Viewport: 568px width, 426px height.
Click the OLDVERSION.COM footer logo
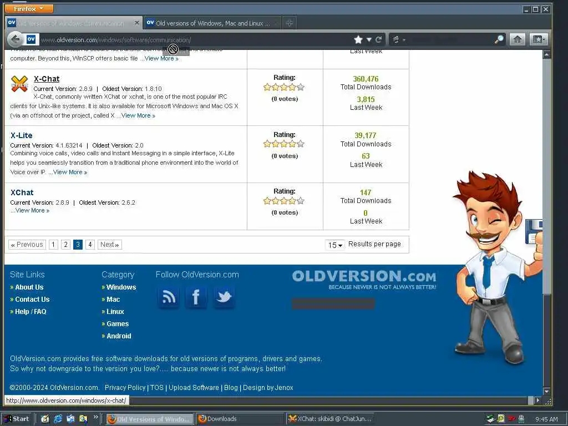pos(364,280)
